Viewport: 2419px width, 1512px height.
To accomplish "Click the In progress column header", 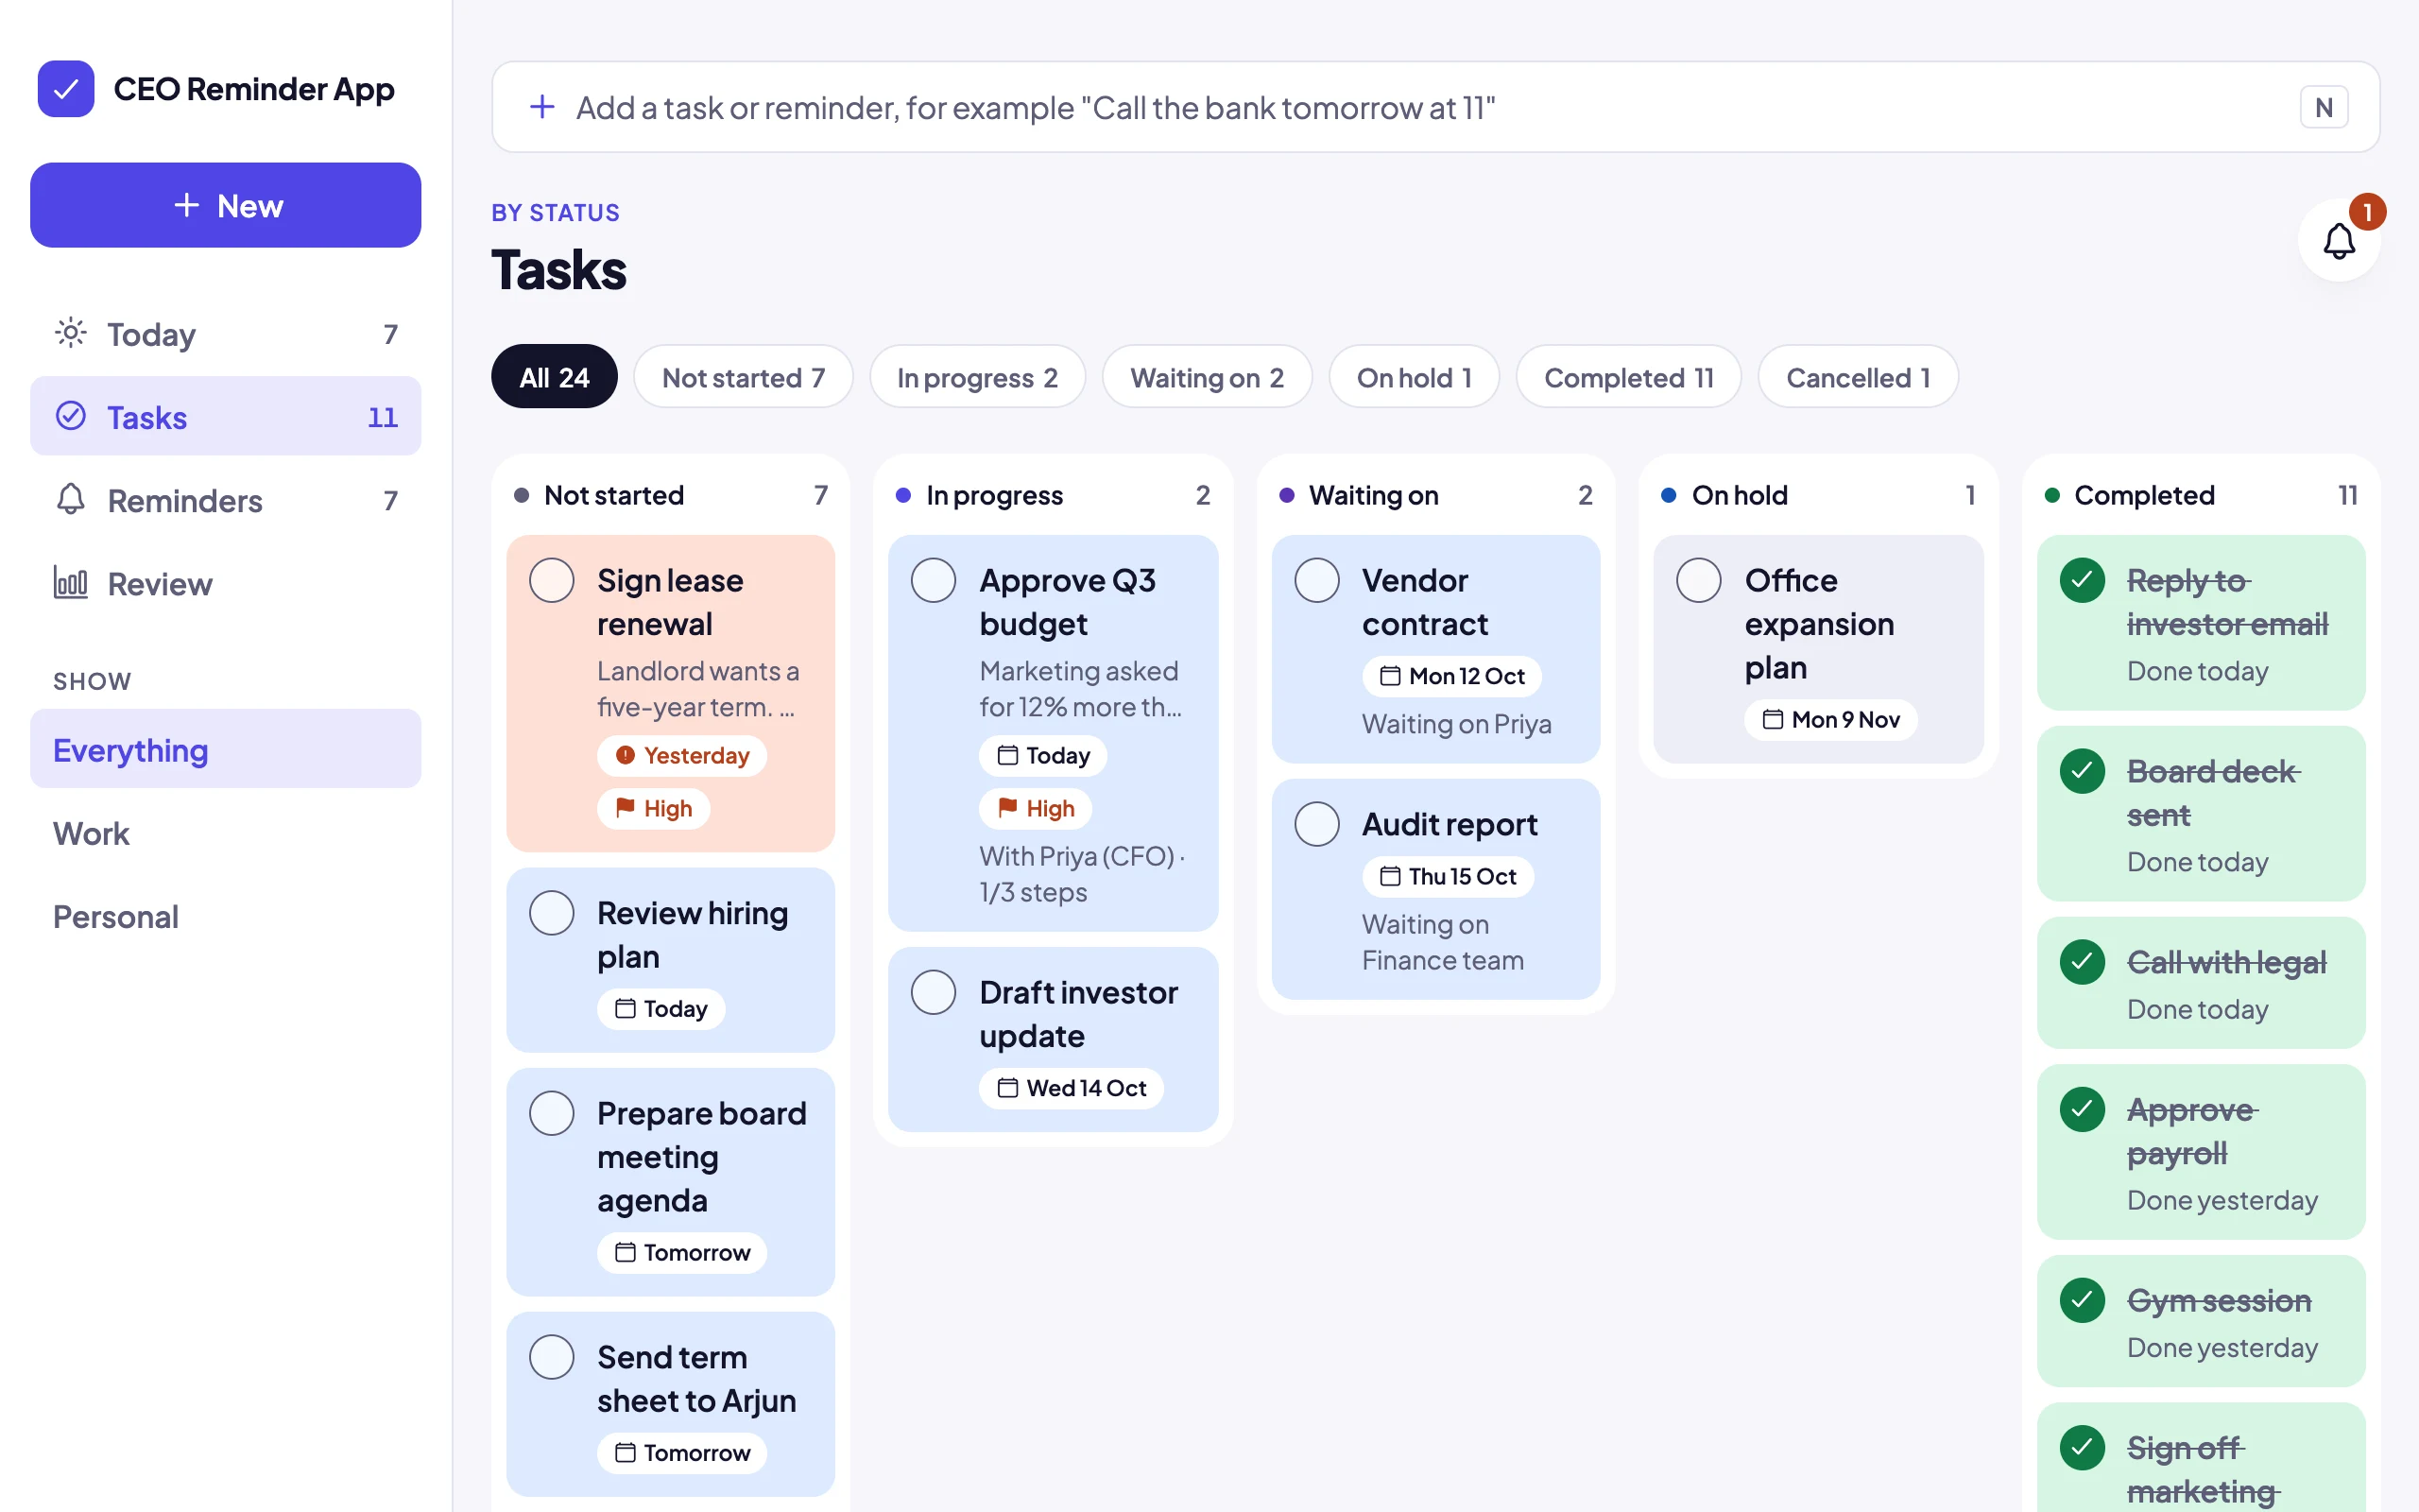I will pyautogui.click(x=1053, y=495).
